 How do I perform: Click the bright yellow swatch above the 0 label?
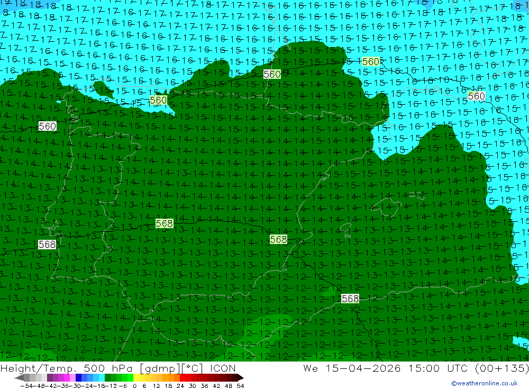tap(136, 378)
